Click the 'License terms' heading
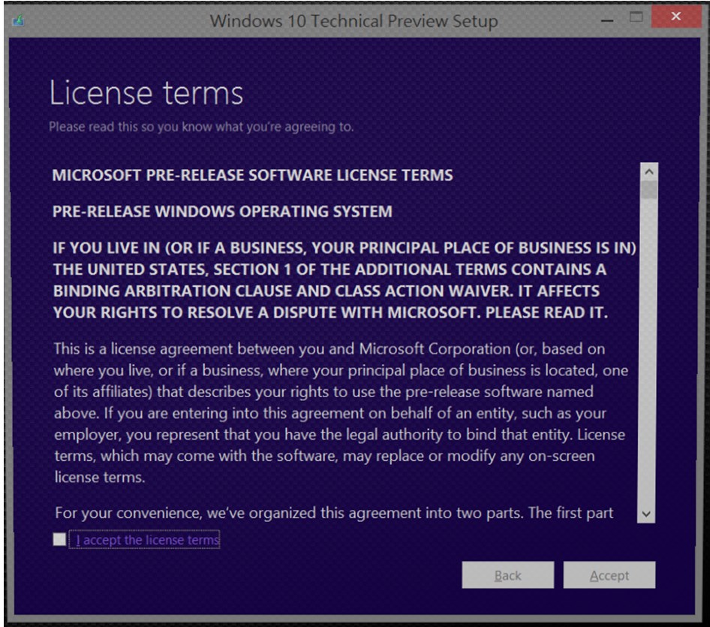The image size is (710, 627). point(146,93)
